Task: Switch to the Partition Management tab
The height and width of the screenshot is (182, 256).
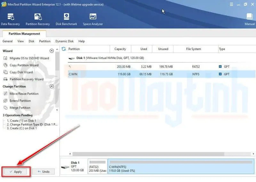Action: point(24,34)
